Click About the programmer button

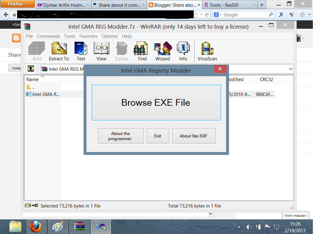click(x=121, y=136)
